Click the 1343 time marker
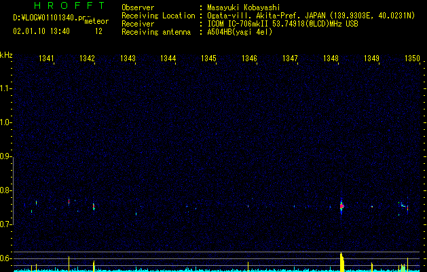Screen dimensions: 427x272 [128, 58]
